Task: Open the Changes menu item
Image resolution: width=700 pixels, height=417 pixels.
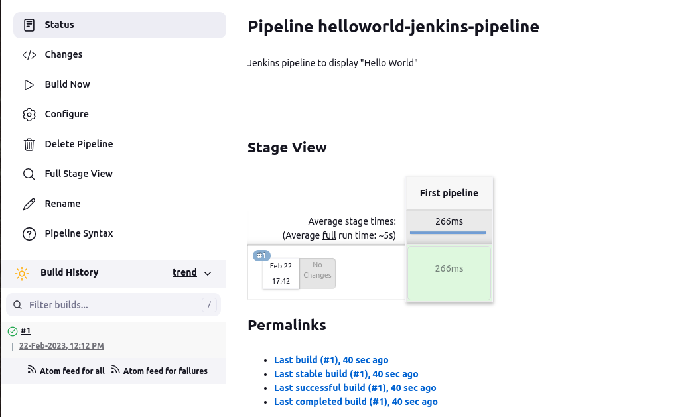Action: coord(119,55)
